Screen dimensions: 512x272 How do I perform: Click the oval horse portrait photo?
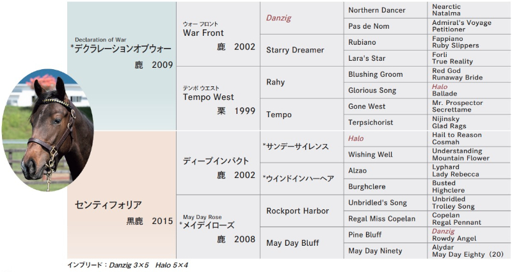(47, 130)
